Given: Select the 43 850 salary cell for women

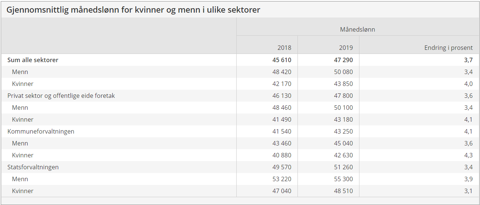Looking at the screenshot, I should pyautogui.click(x=343, y=84).
